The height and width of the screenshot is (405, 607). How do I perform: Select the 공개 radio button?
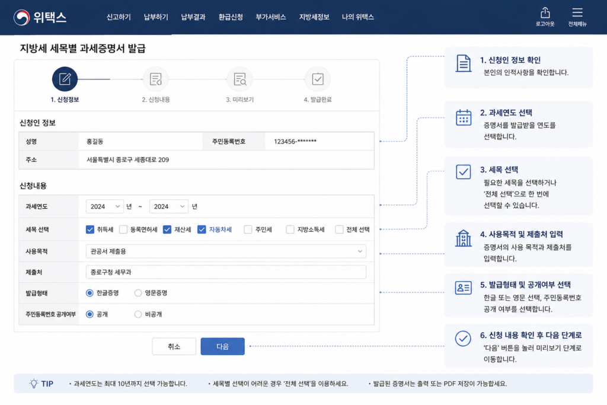[x=90, y=314]
